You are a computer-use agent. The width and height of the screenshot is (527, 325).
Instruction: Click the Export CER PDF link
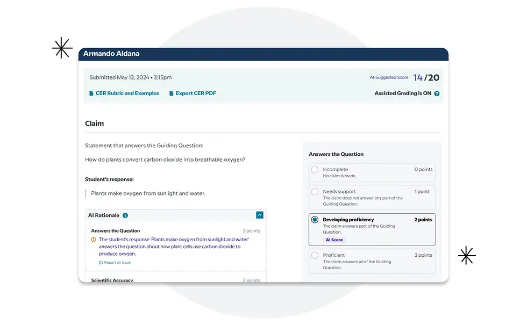click(x=196, y=93)
